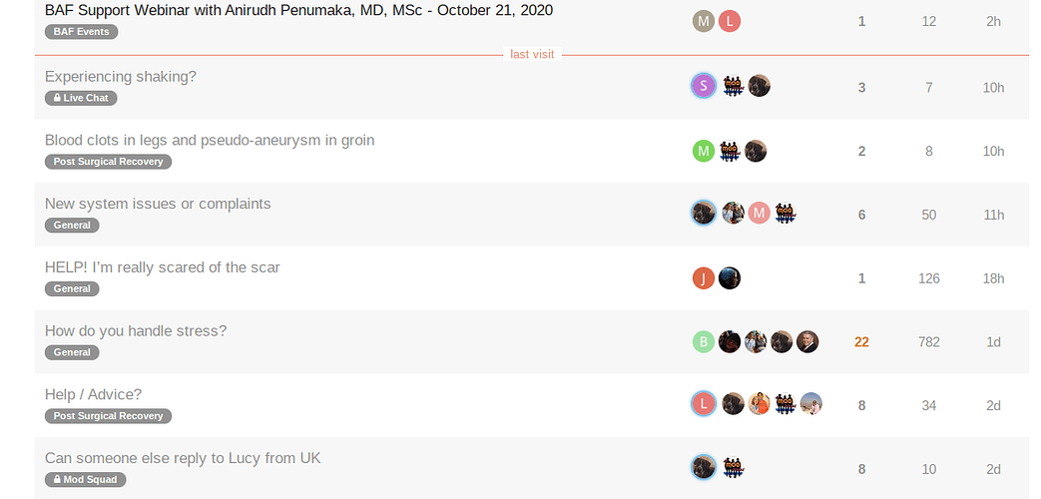The height and width of the screenshot is (499, 1041).
Task: Click pink "M" avatar in New system issues row
Action: point(759,213)
